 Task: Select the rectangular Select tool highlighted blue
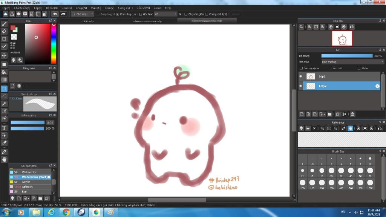tap(4, 89)
